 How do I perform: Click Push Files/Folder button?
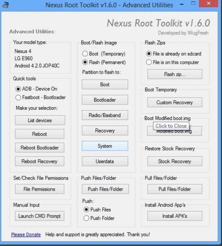pos(105,189)
